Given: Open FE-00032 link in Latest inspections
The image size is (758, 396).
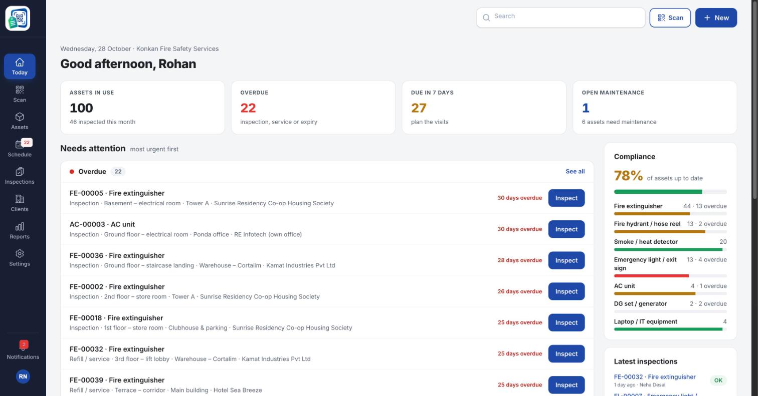Looking at the screenshot, I should pyautogui.click(x=655, y=377).
